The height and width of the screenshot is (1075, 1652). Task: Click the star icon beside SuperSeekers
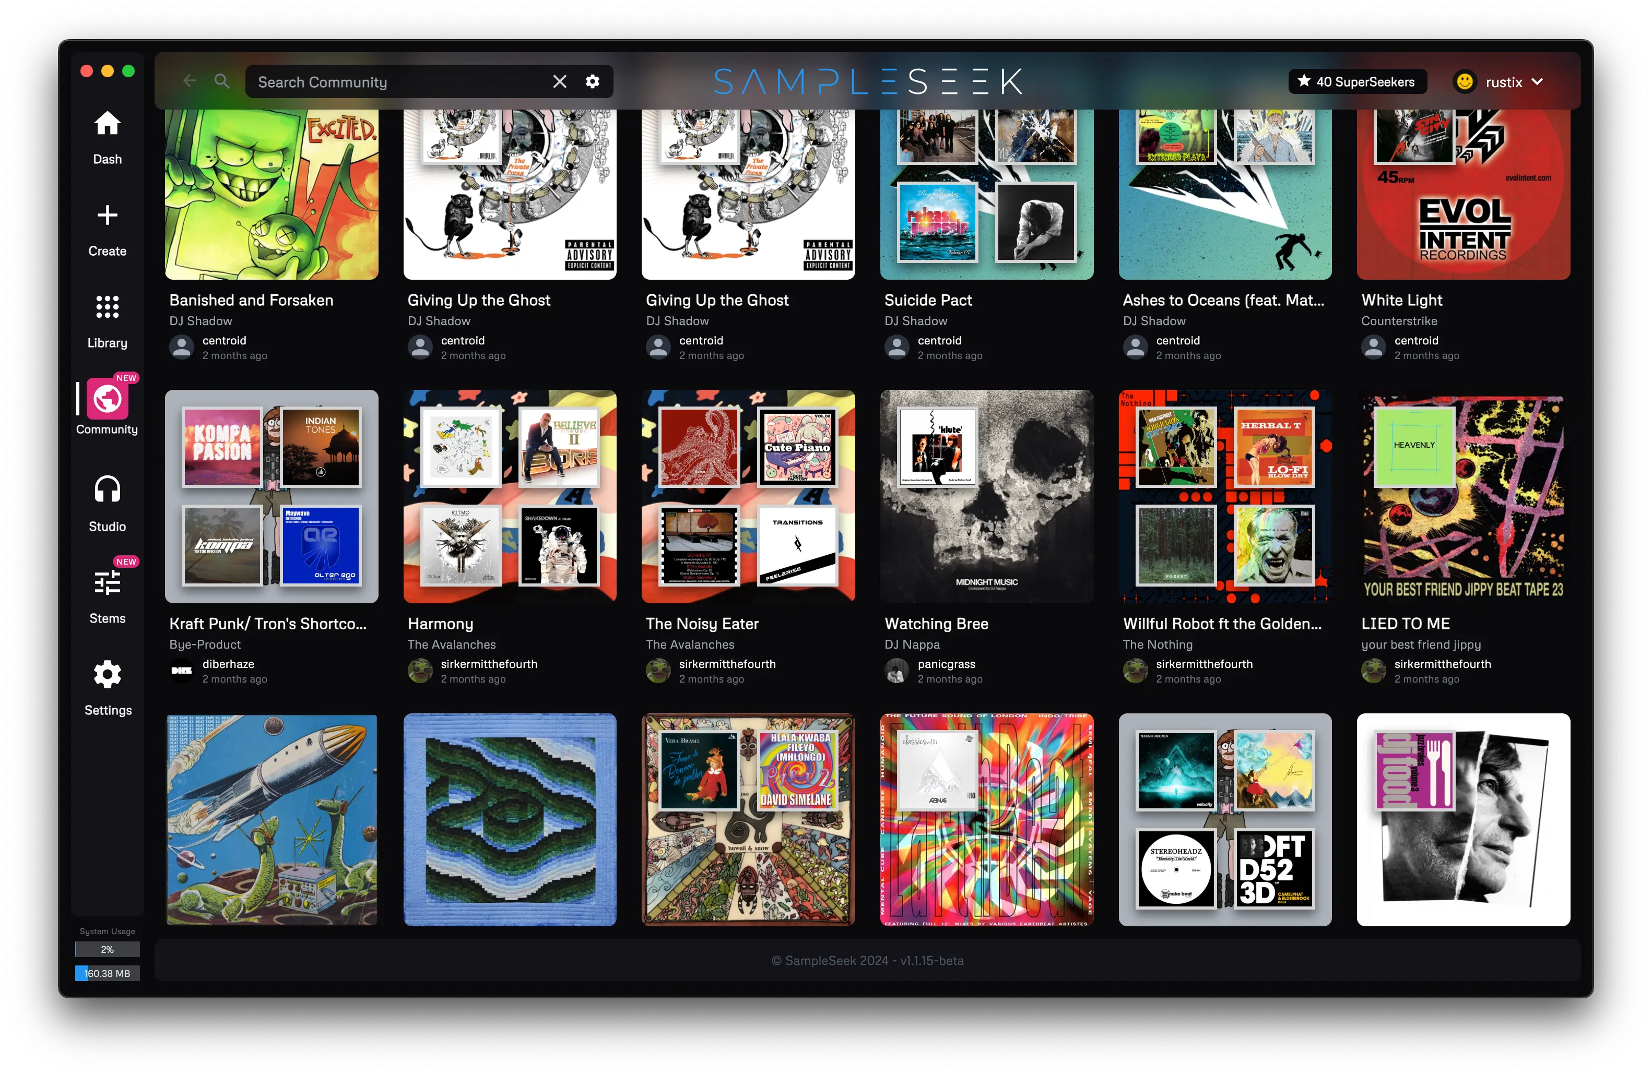coord(1304,81)
